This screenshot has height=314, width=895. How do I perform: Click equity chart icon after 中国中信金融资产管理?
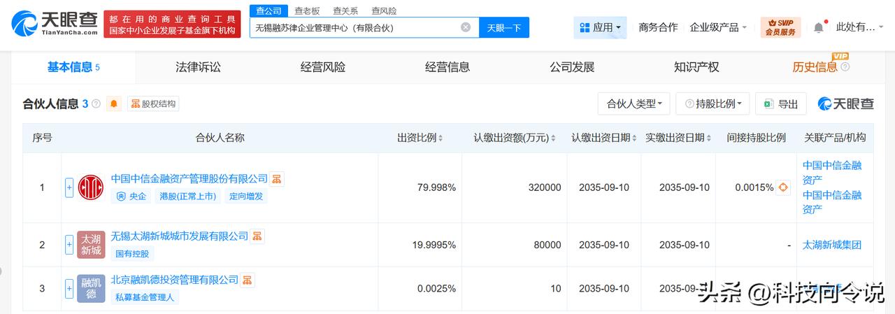(x=277, y=179)
